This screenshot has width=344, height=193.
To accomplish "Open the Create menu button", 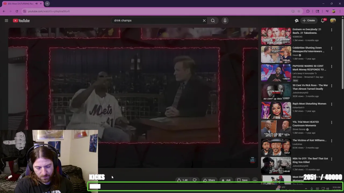I will [309, 20].
